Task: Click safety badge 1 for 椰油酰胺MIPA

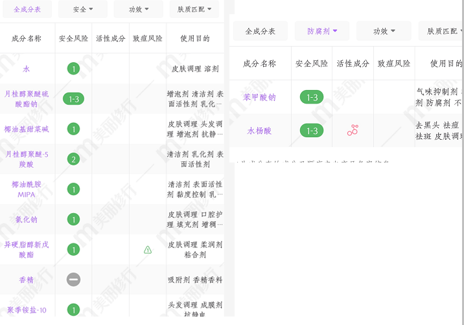Action: point(73,189)
